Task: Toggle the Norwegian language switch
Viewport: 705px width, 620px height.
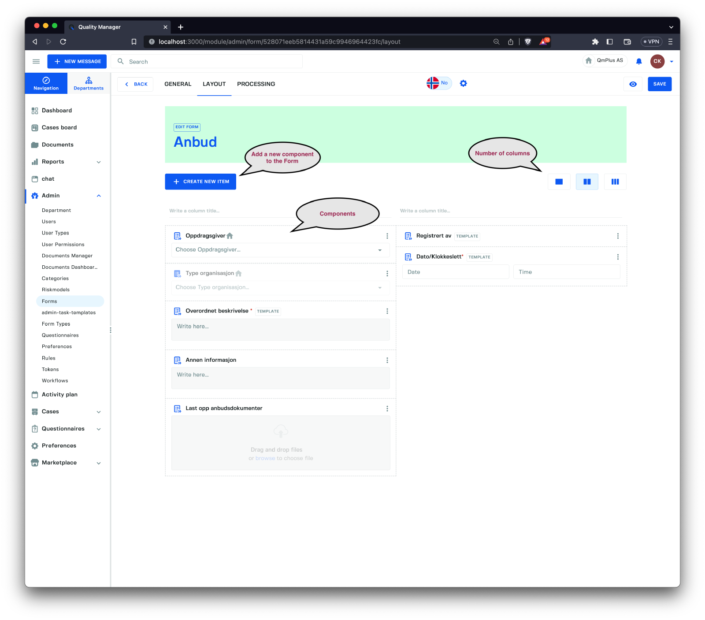Action: (439, 83)
